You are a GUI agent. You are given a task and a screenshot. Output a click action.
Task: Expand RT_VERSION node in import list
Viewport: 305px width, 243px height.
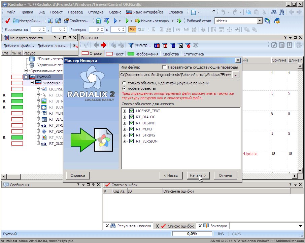(125, 141)
